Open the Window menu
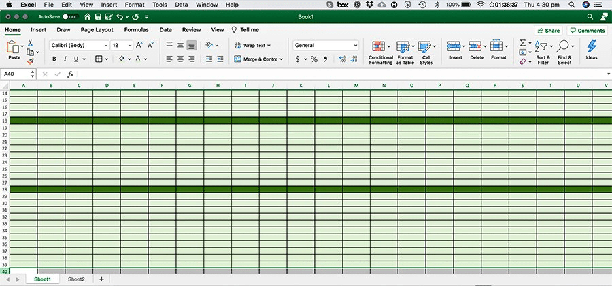 207,5
